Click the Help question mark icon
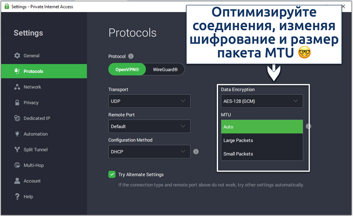This screenshot has width=353, height=216. click(17, 196)
